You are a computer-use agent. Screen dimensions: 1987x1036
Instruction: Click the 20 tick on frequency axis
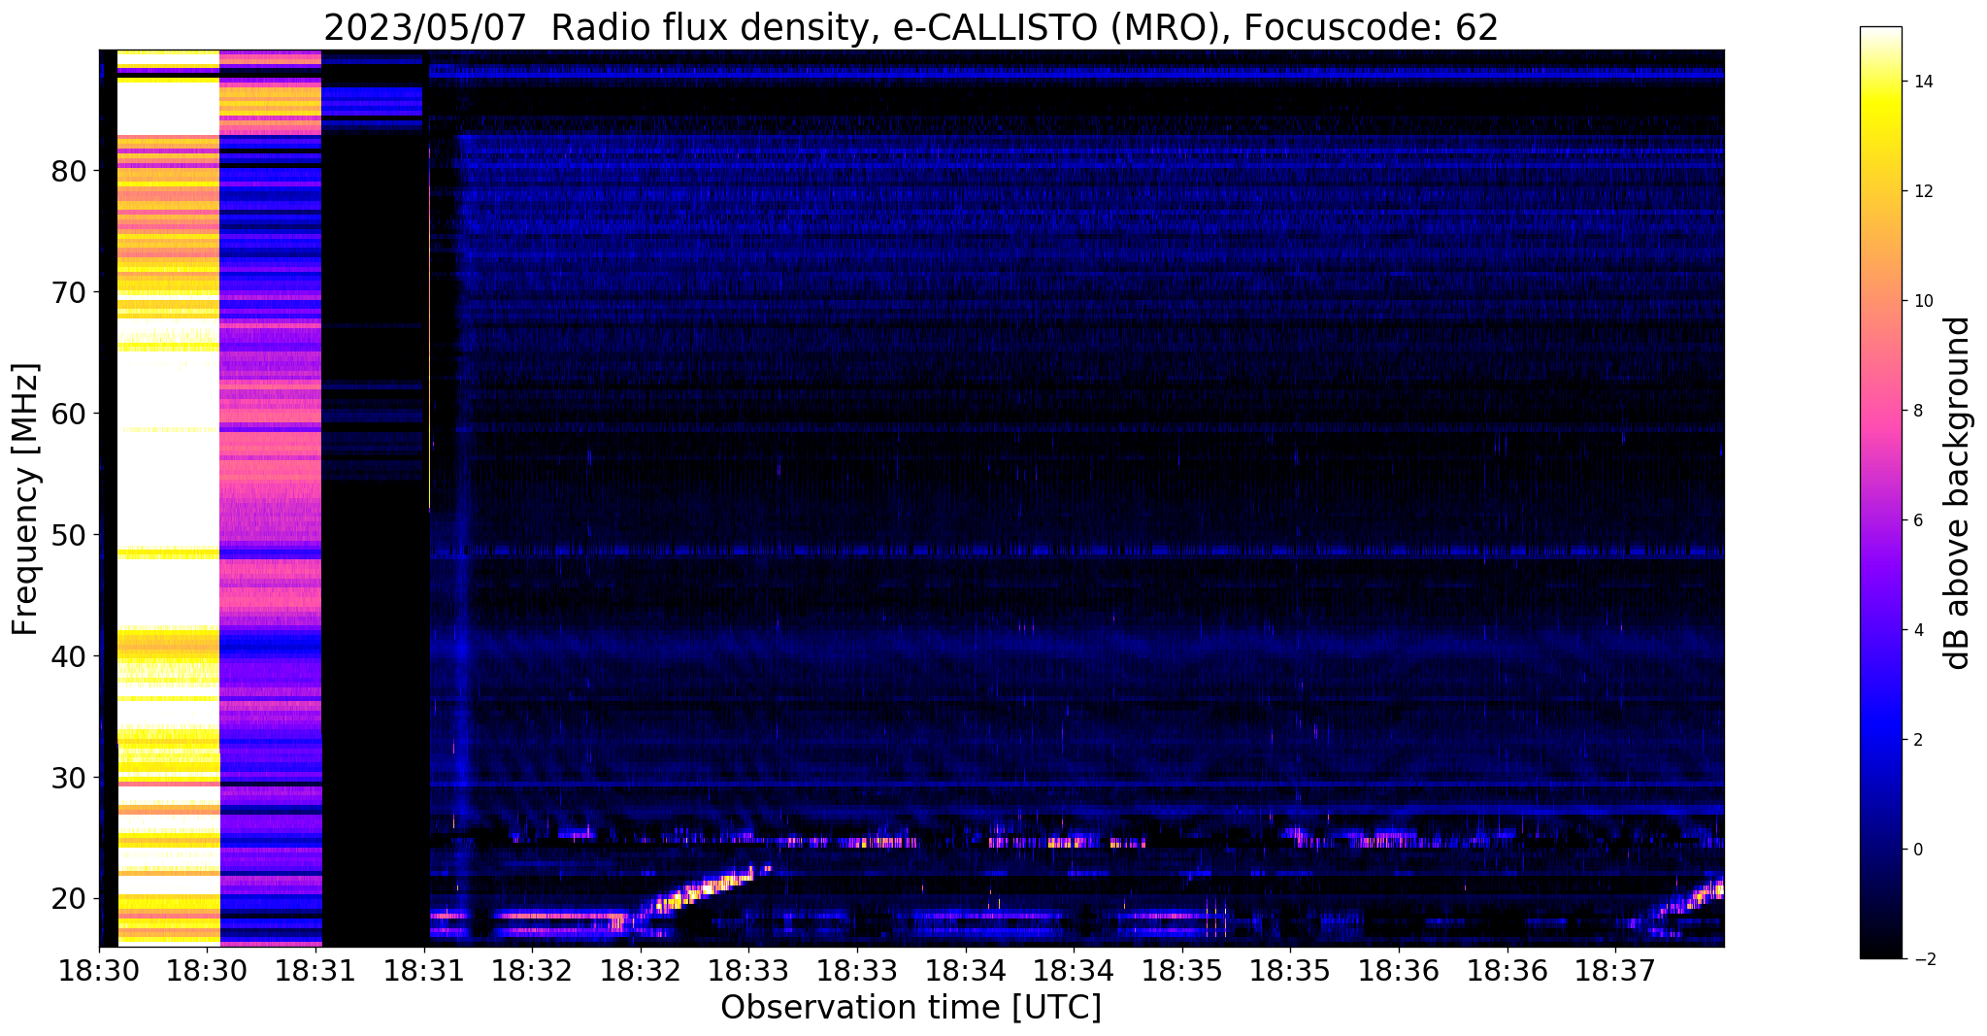(69, 899)
